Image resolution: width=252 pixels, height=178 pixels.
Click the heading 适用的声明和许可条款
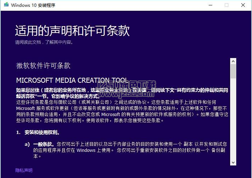point(72,30)
